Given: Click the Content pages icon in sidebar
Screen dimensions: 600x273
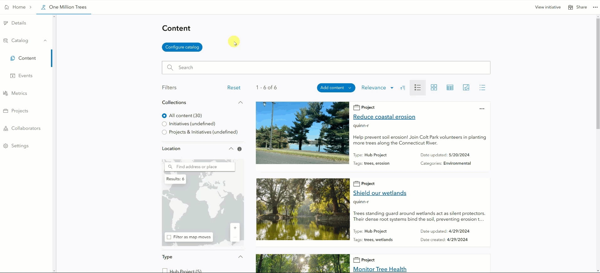Looking at the screenshot, I should [13, 58].
